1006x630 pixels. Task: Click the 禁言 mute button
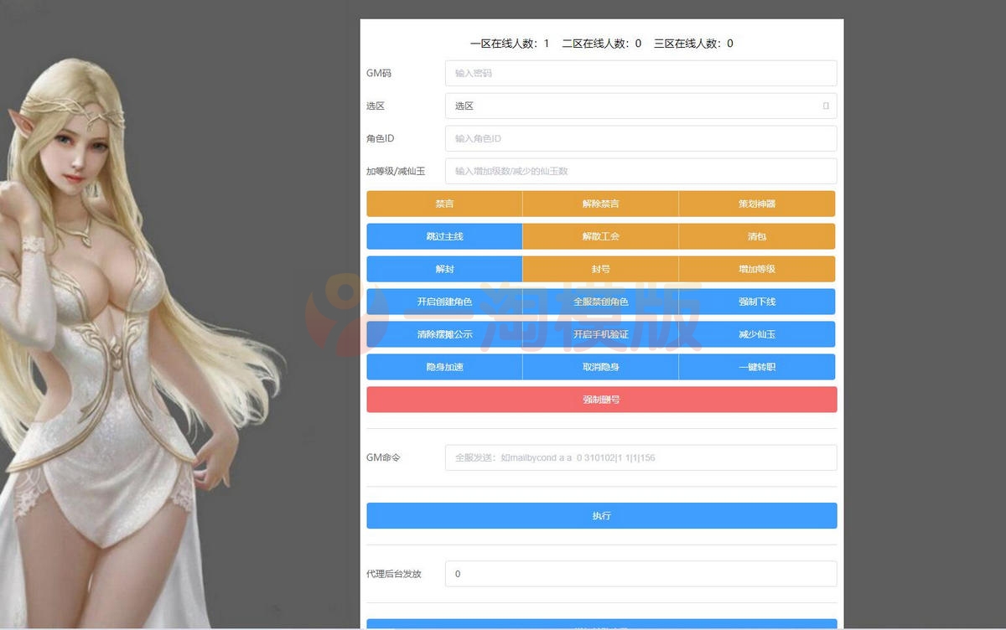coord(443,204)
